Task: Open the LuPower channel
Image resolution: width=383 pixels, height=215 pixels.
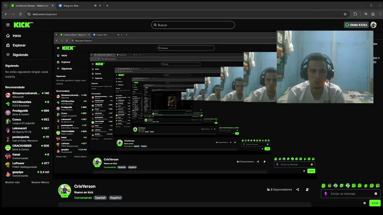Action: coord(27,165)
